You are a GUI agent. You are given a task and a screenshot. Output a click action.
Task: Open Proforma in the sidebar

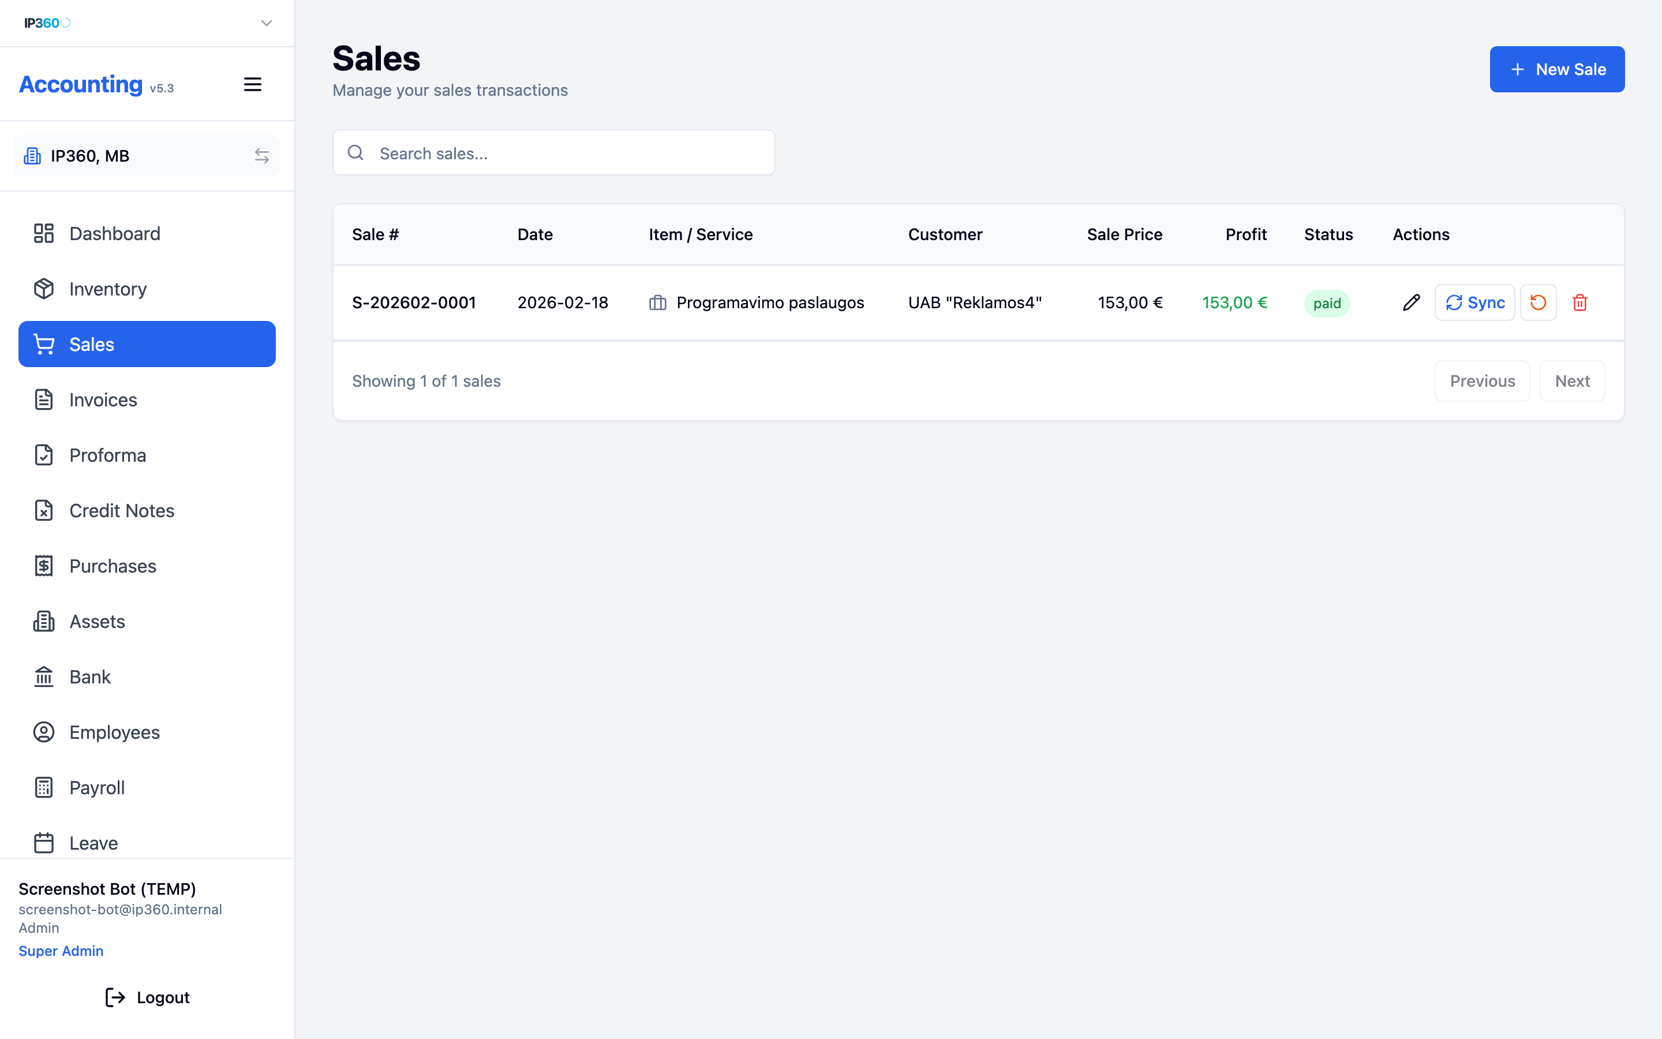147,455
